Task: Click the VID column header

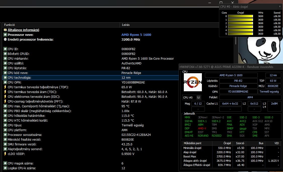Action: pos(273,143)
